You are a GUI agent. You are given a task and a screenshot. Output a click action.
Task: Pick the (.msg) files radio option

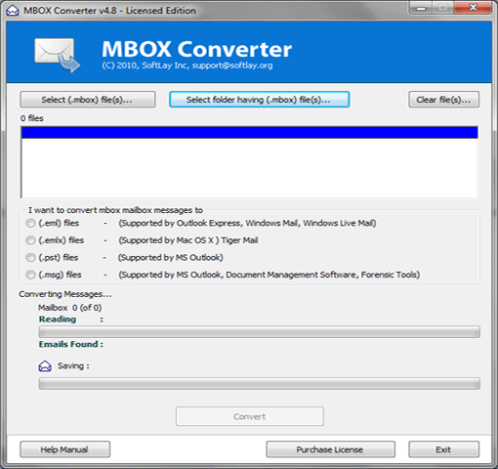click(30, 275)
